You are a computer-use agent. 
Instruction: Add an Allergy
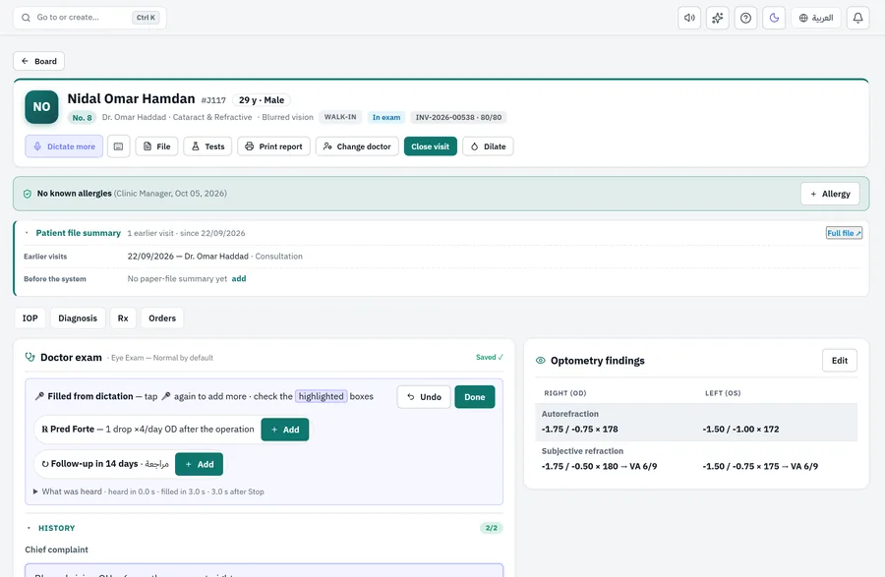(x=830, y=194)
